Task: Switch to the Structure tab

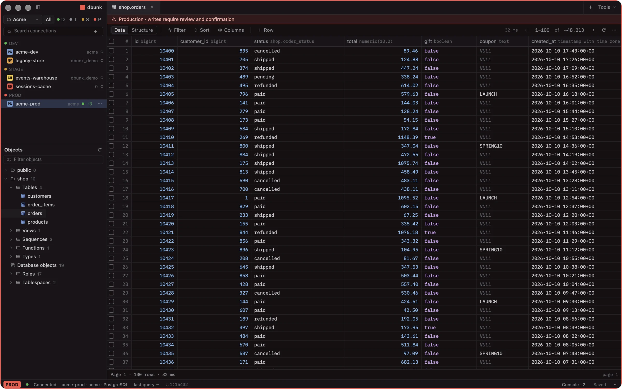Action: coord(142,30)
